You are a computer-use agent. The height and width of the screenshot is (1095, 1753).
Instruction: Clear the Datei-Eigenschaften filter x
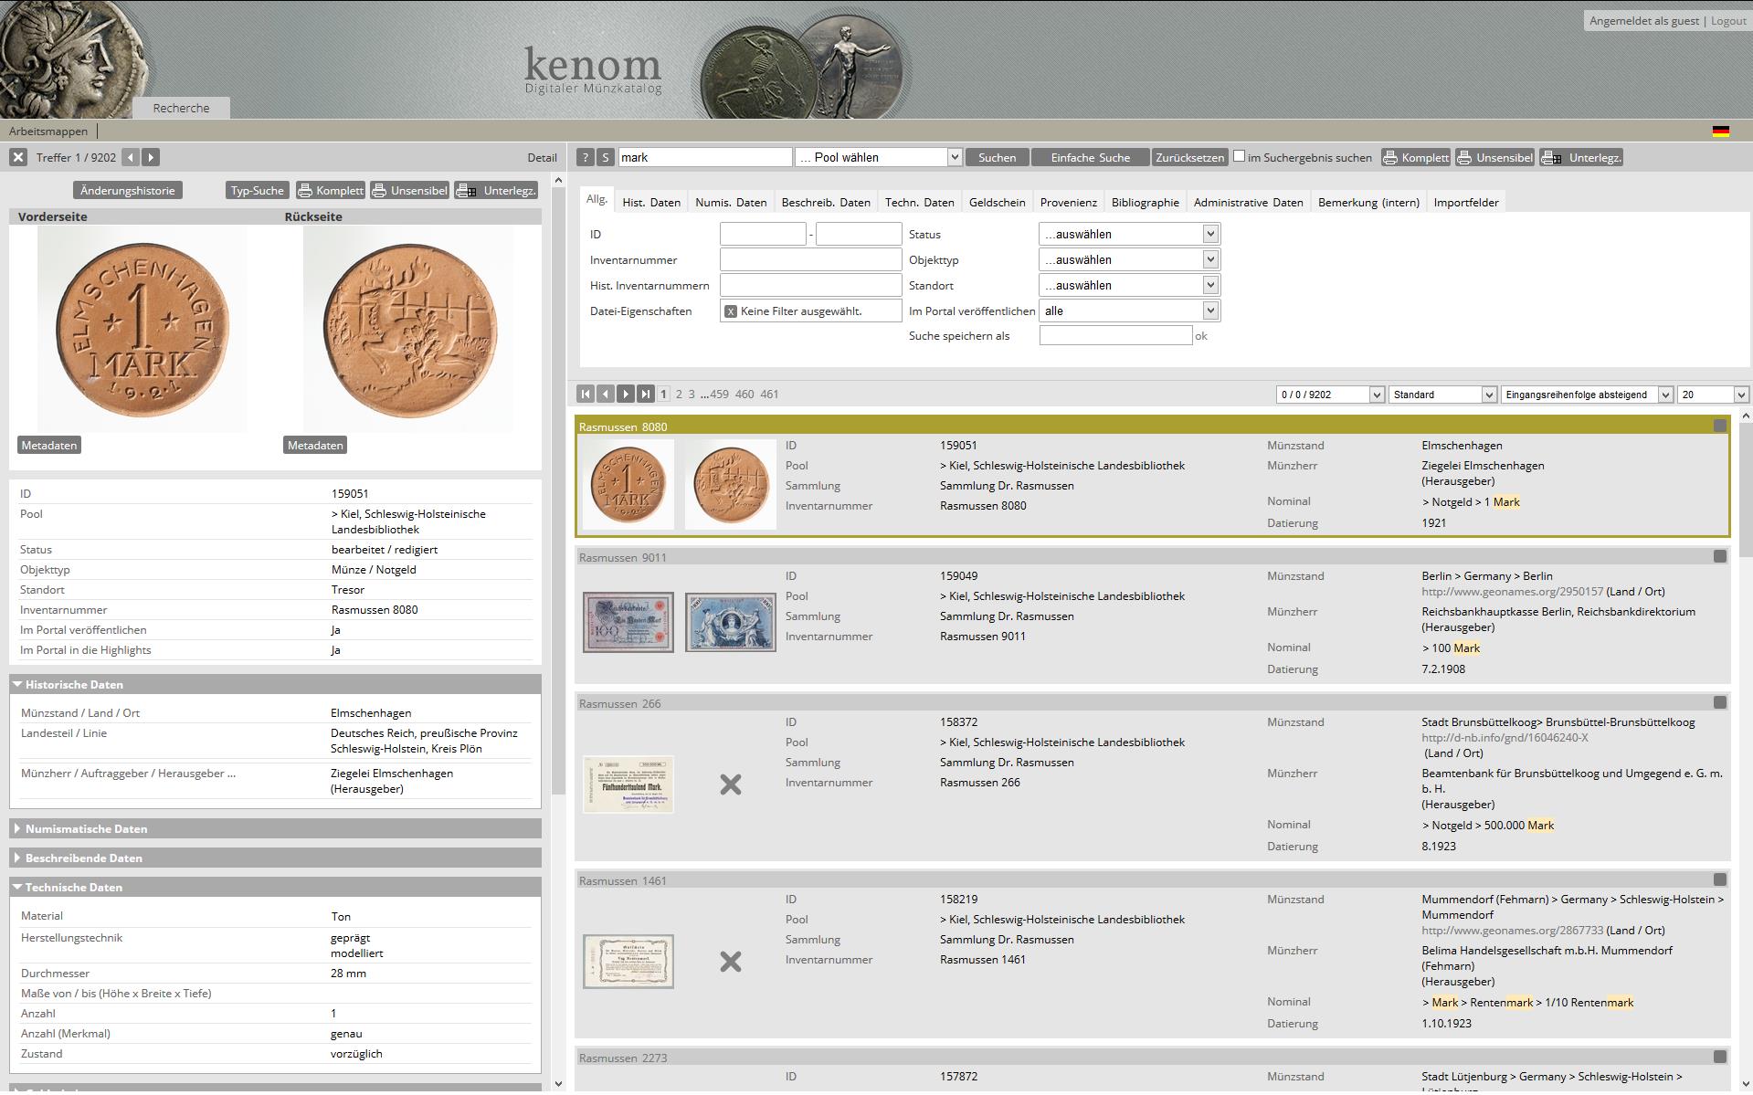tap(730, 311)
